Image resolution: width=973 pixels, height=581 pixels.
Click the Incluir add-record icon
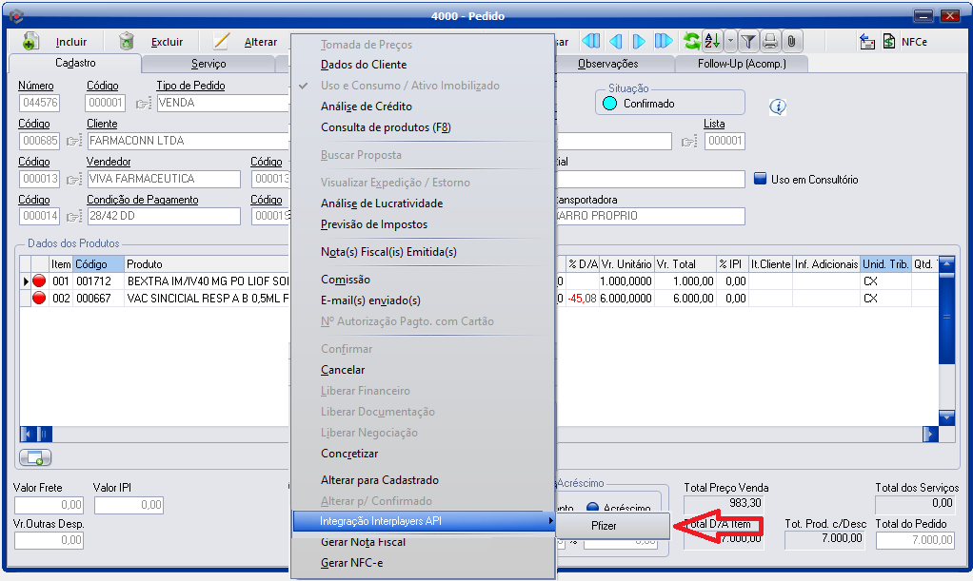(30, 42)
